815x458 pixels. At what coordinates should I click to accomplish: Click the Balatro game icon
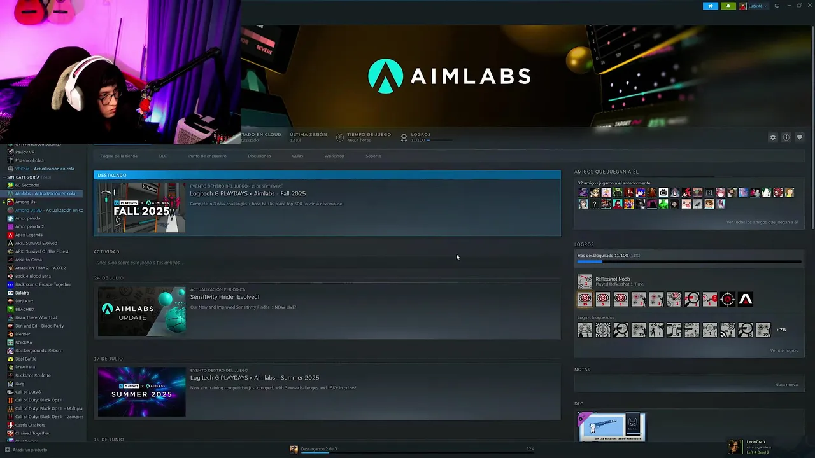click(10, 293)
